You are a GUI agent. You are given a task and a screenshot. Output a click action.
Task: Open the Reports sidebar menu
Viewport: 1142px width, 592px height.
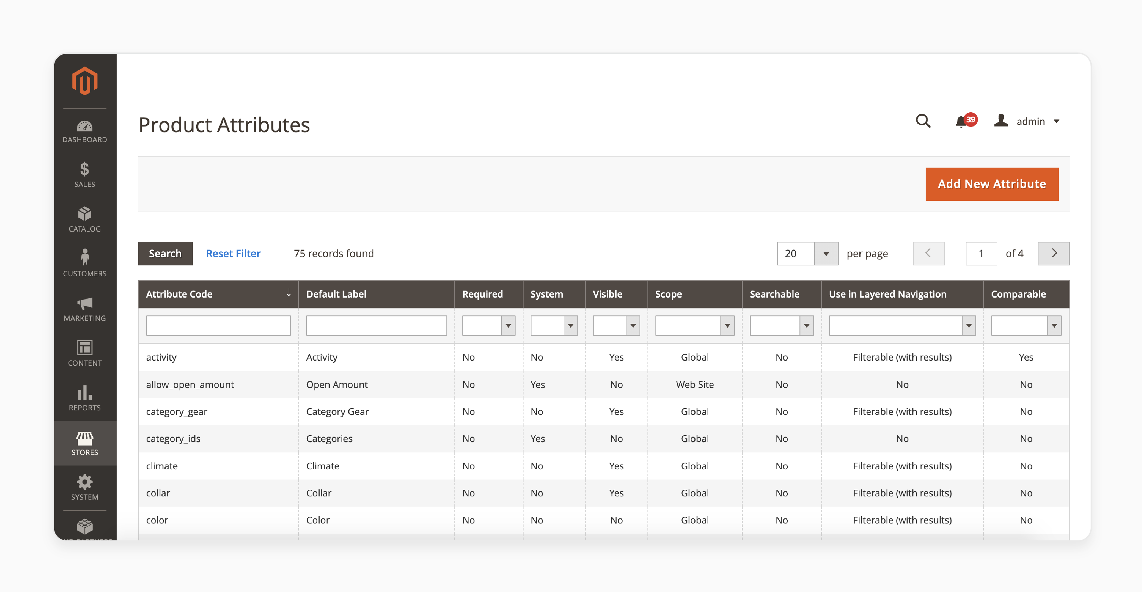[85, 399]
